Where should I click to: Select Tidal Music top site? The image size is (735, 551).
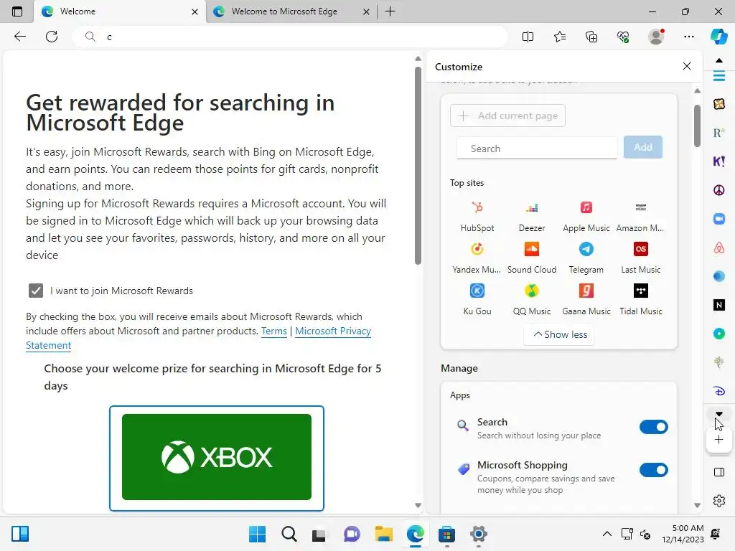coord(640,300)
